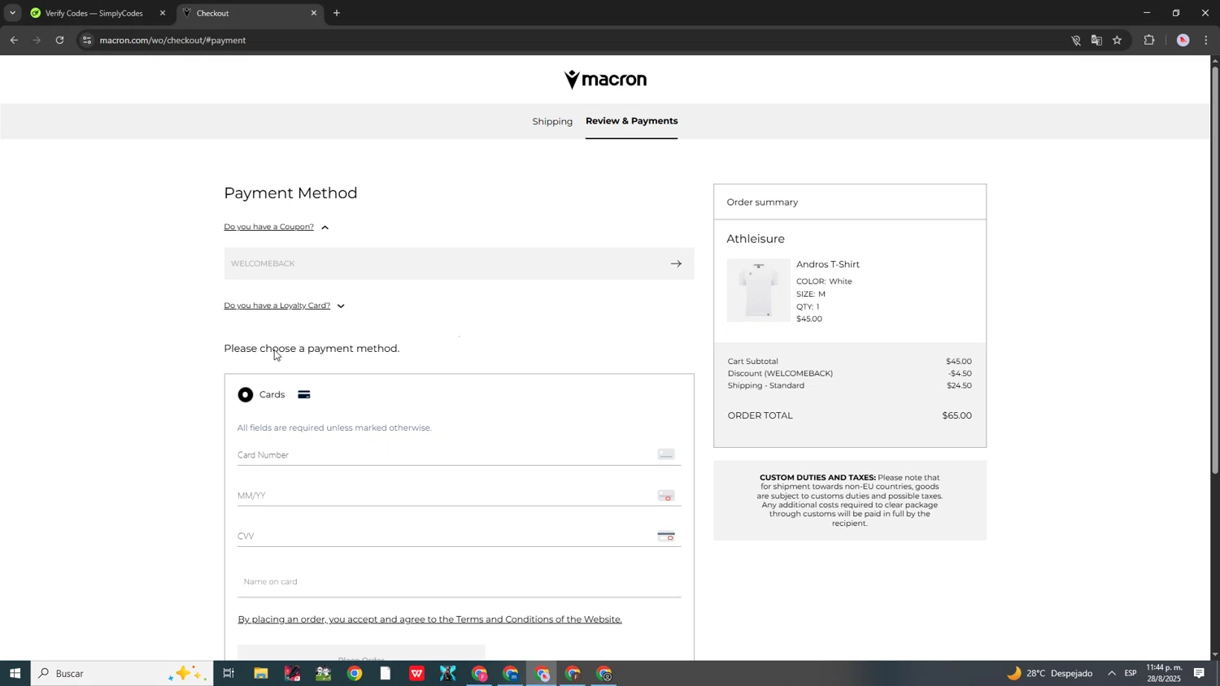Open Chrome profile avatar
The image size is (1220, 686).
pyautogui.click(x=1183, y=40)
